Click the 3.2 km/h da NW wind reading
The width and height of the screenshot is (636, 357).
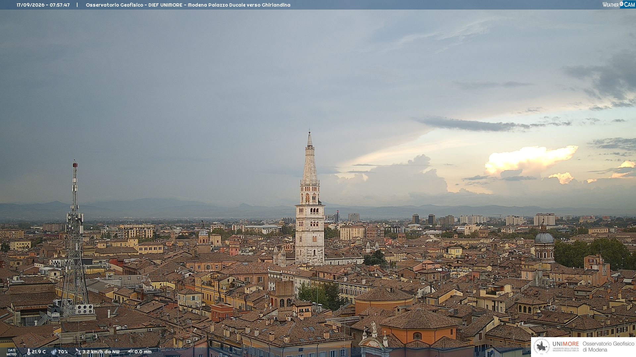click(x=101, y=352)
